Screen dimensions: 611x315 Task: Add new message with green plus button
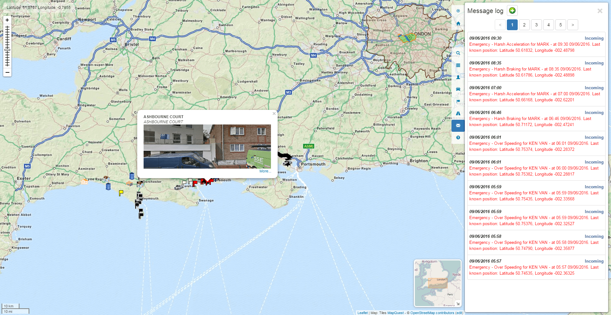pyautogui.click(x=512, y=11)
